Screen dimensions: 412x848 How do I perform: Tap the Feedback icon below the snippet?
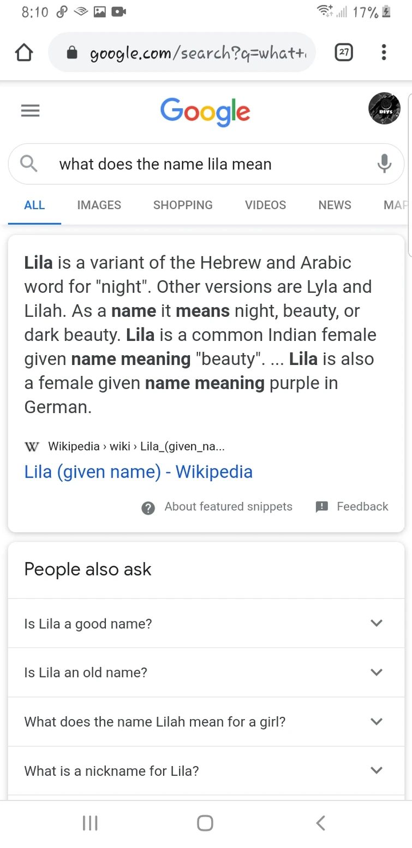point(322,507)
